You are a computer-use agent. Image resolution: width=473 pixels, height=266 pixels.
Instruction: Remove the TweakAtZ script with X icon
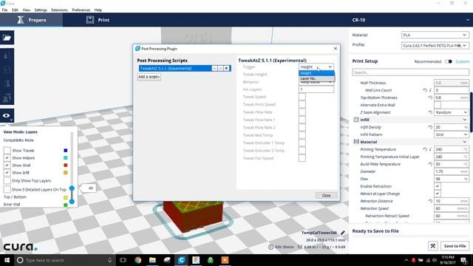tap(226, 69)
